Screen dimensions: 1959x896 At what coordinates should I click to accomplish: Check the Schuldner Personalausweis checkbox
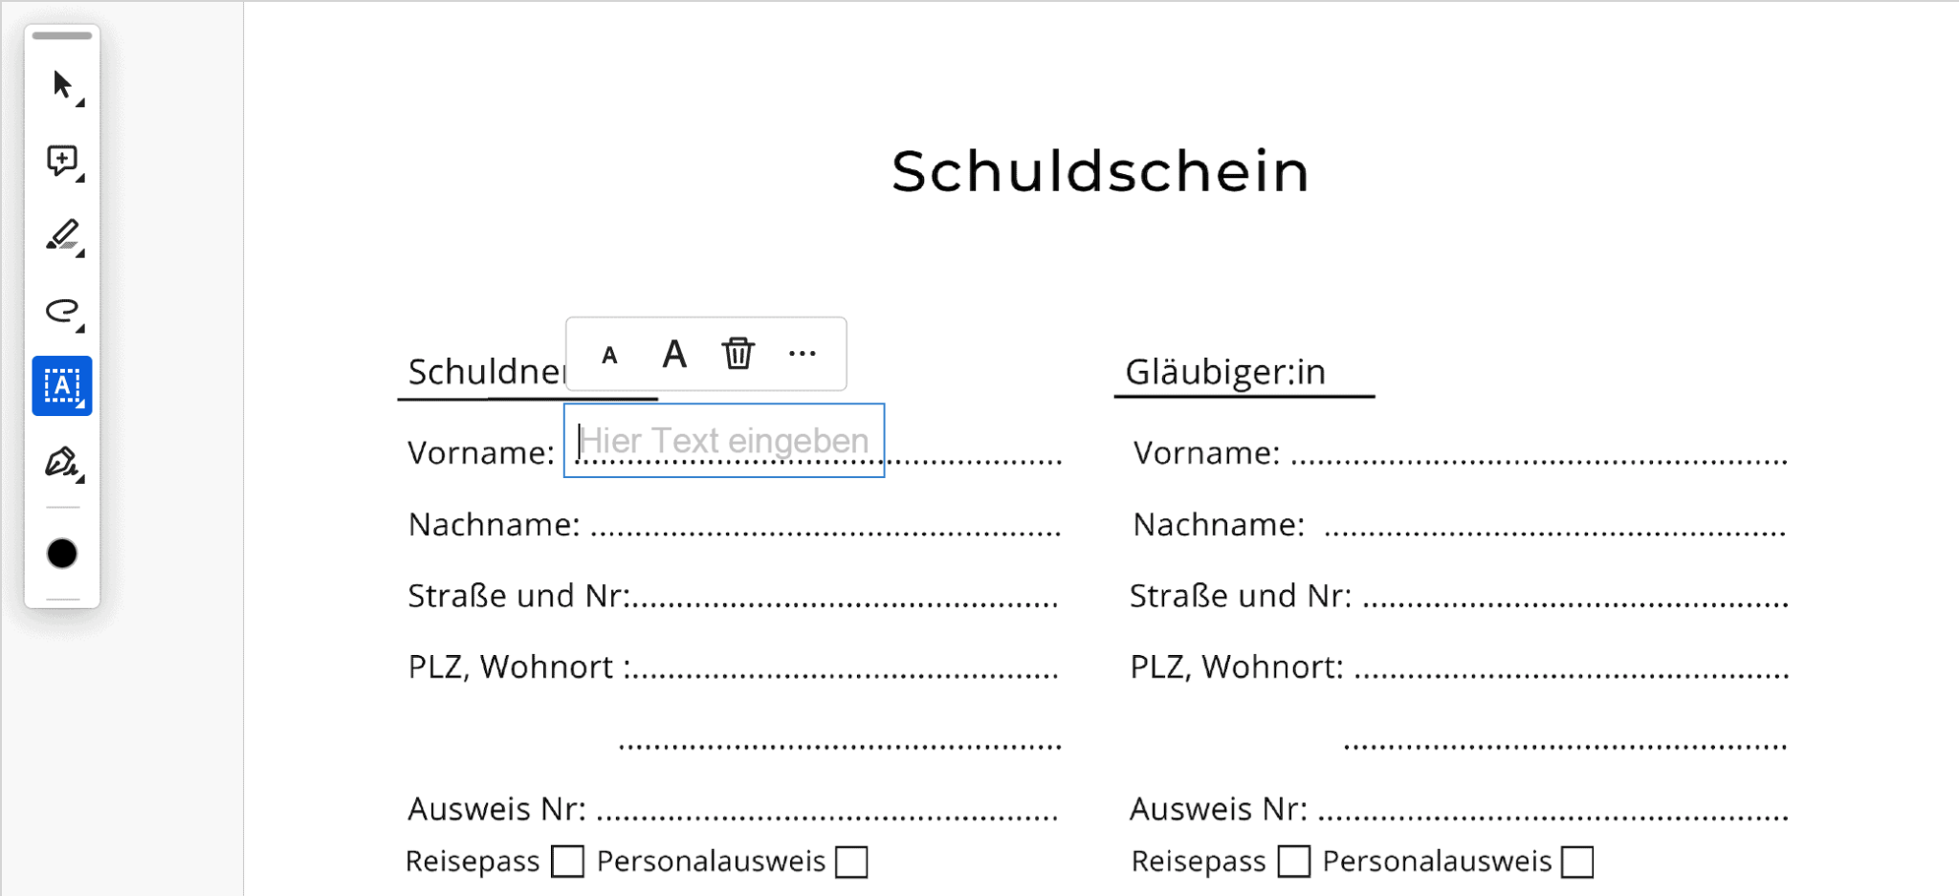pos(850,861)
